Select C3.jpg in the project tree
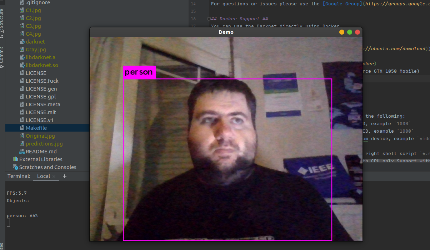Screen dimensions: 430x250 (33, 26)
